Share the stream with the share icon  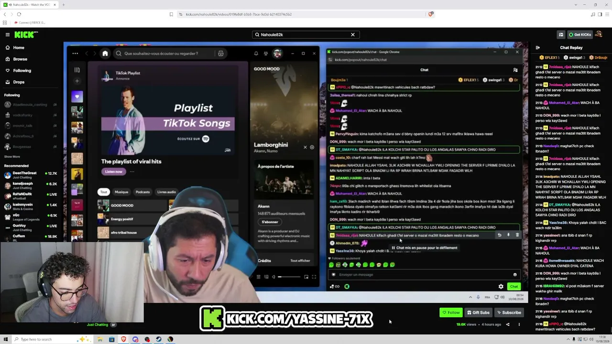pyautogui.click(x=508, y=324)
